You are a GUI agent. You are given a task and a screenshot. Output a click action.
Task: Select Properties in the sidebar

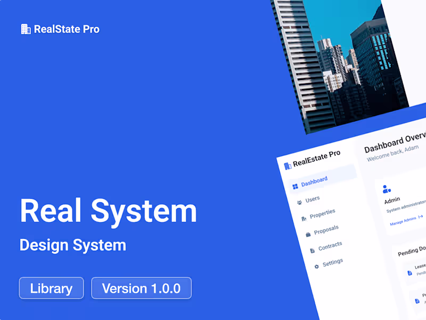coord(318,215)
